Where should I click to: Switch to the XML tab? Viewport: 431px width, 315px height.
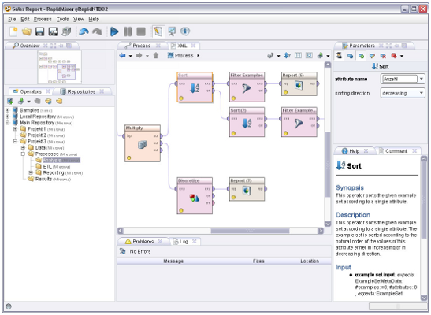tap(183, 46)
